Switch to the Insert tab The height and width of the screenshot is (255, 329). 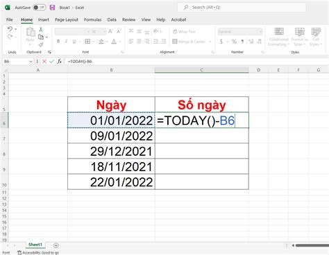coord(44,19)
